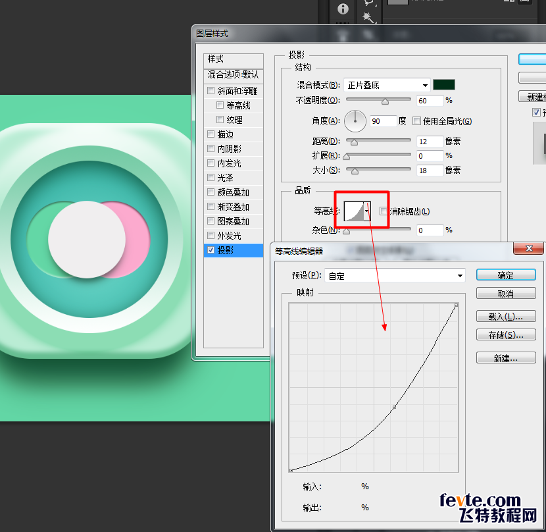Click the angle dial control
This screenshot has height=532, width=546.
click(x=355, y=121)
